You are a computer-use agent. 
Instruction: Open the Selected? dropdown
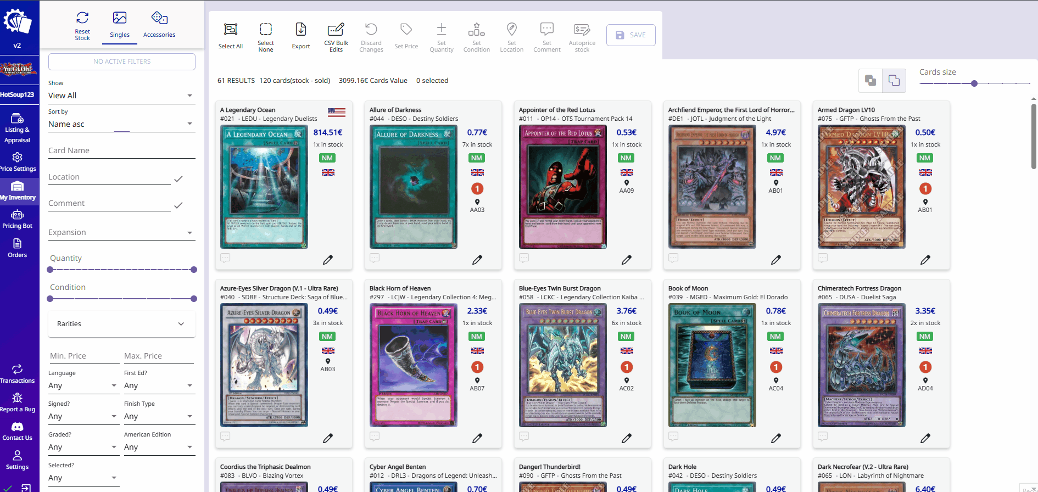click(x=83, y=478)
